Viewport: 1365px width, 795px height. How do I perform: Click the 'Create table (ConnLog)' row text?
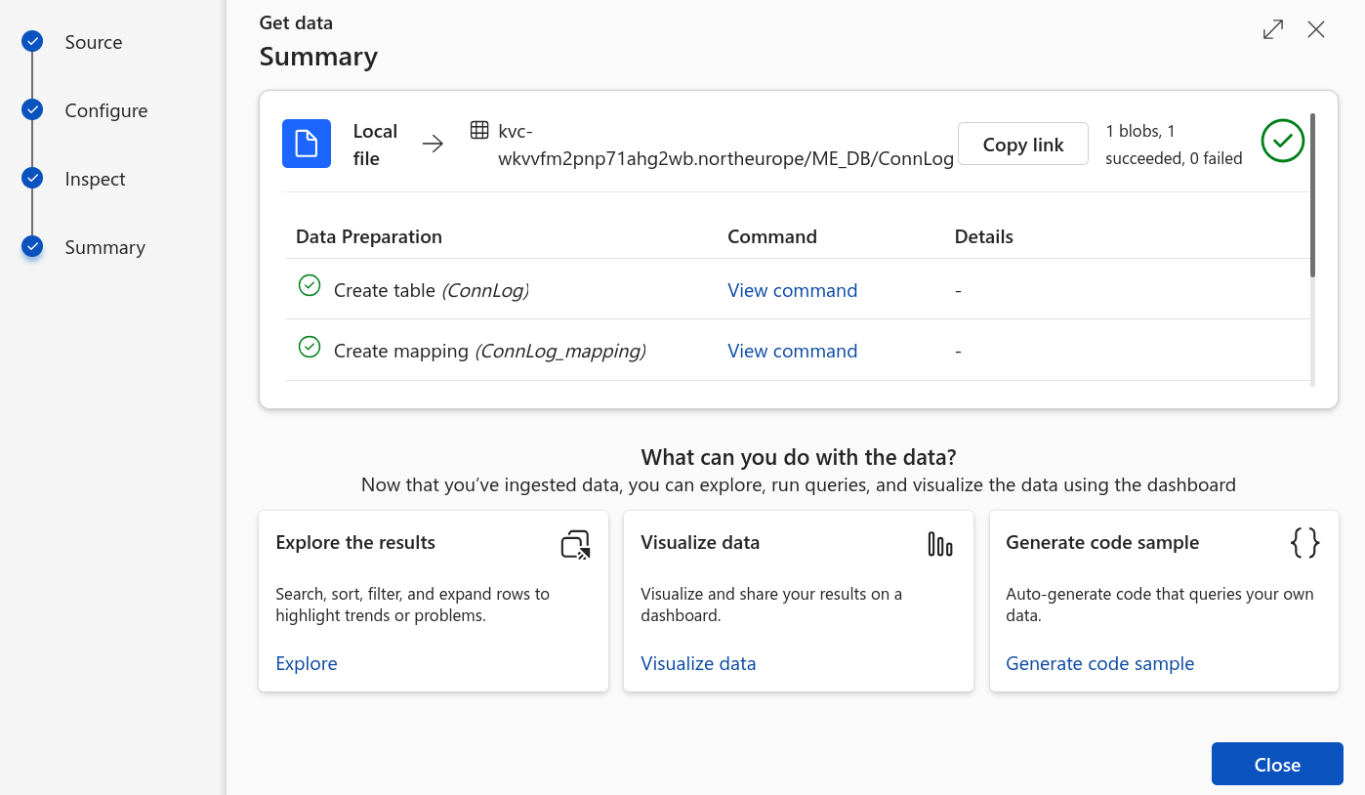tap(432, 290)
